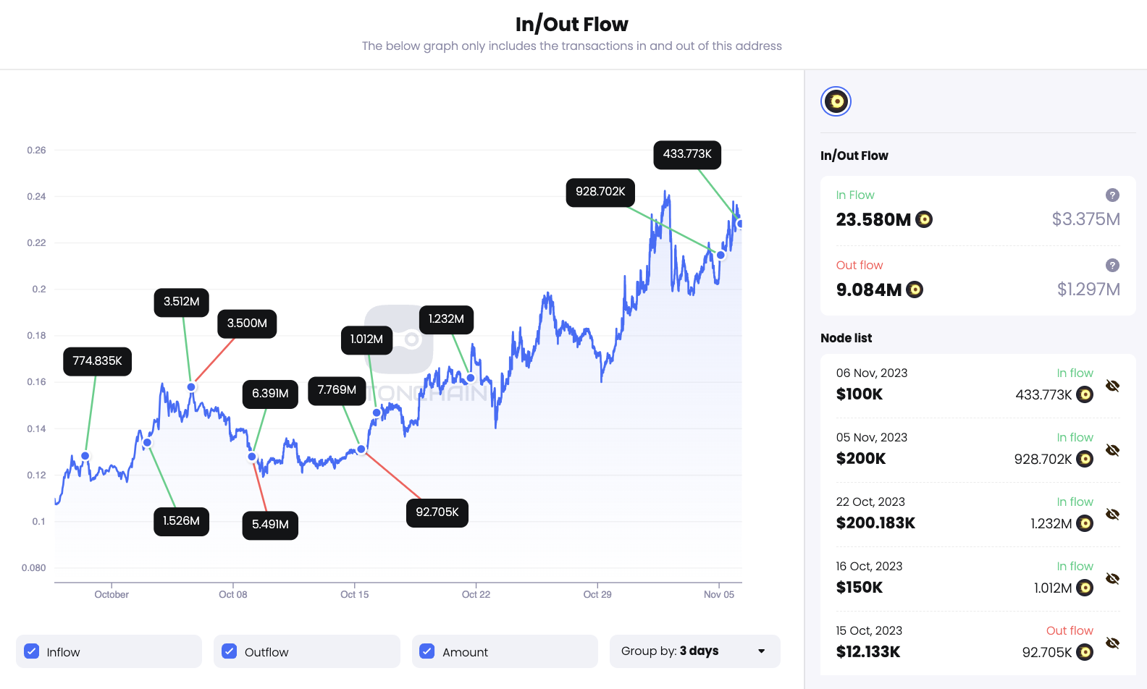Click coin icon beside 23.580M inflow total
1147x689 pixels.
pyautogui.click(x=924, y=219)
